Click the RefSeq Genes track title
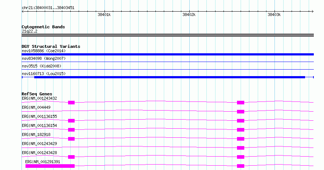The height and width of the screenshot is (170, 324). (37, 94)
